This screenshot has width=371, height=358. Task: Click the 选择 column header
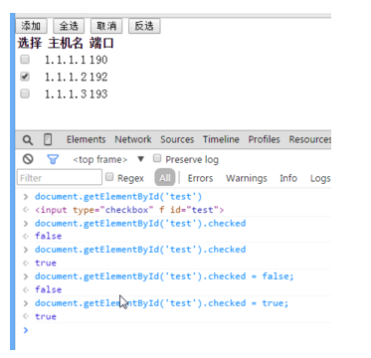(30, 43)
